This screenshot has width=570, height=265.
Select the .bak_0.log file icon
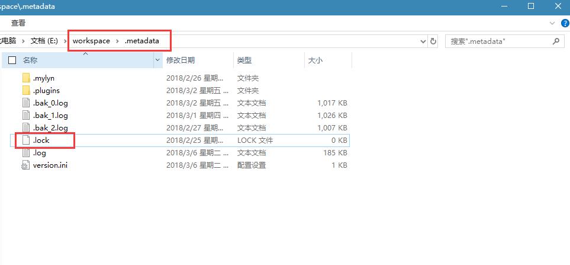(x=26, y=103)
